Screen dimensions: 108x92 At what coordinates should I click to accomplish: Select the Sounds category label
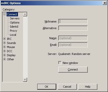click(11, 43)
